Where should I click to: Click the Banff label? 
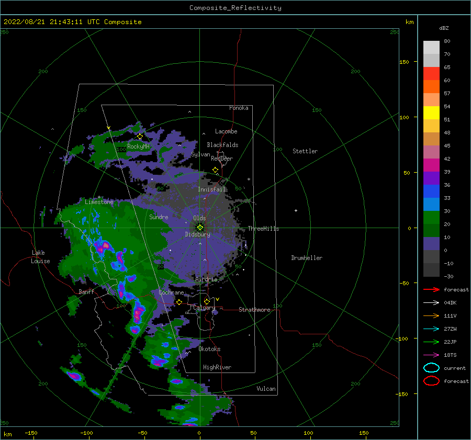coord(86,291)
